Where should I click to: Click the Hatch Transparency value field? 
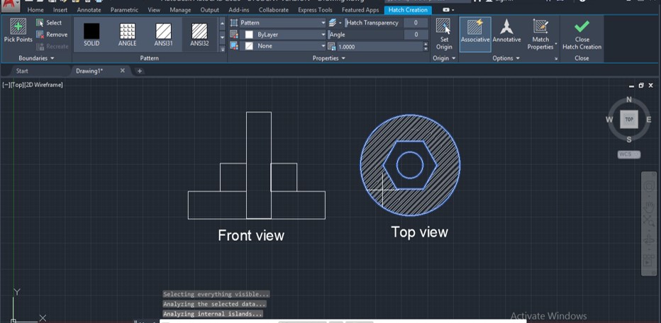coord(416,23)
